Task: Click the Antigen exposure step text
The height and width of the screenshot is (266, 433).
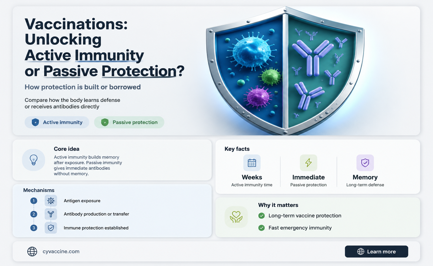Action: click(82, 201)
